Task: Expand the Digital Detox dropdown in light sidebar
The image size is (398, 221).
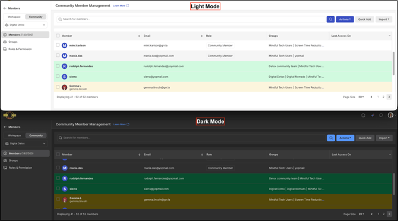Action: (x=26, y=25)
